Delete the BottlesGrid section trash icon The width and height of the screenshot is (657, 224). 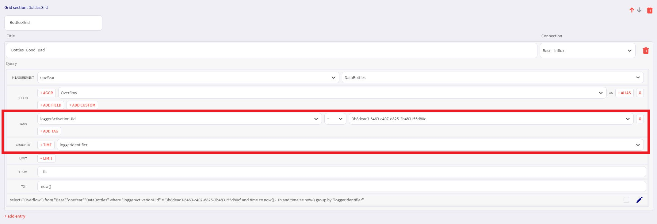pyautogui.click(x=650, y=10)
